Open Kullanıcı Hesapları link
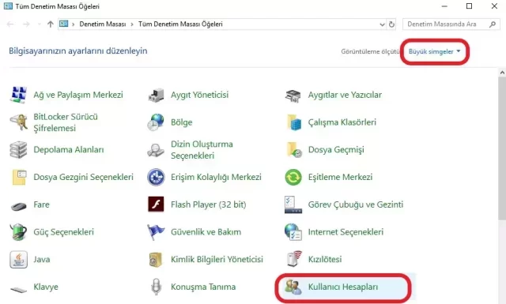Screen dimensions: 506x304 (343, 287)
